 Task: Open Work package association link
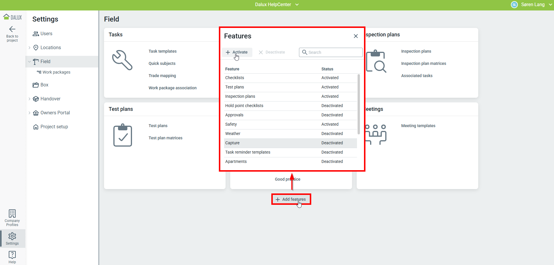point(173,88)
